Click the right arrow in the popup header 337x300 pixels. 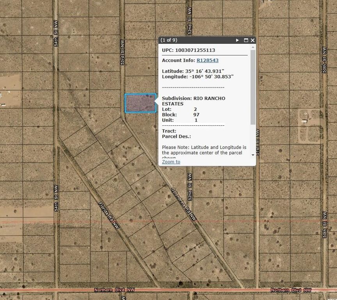point(237,40)
